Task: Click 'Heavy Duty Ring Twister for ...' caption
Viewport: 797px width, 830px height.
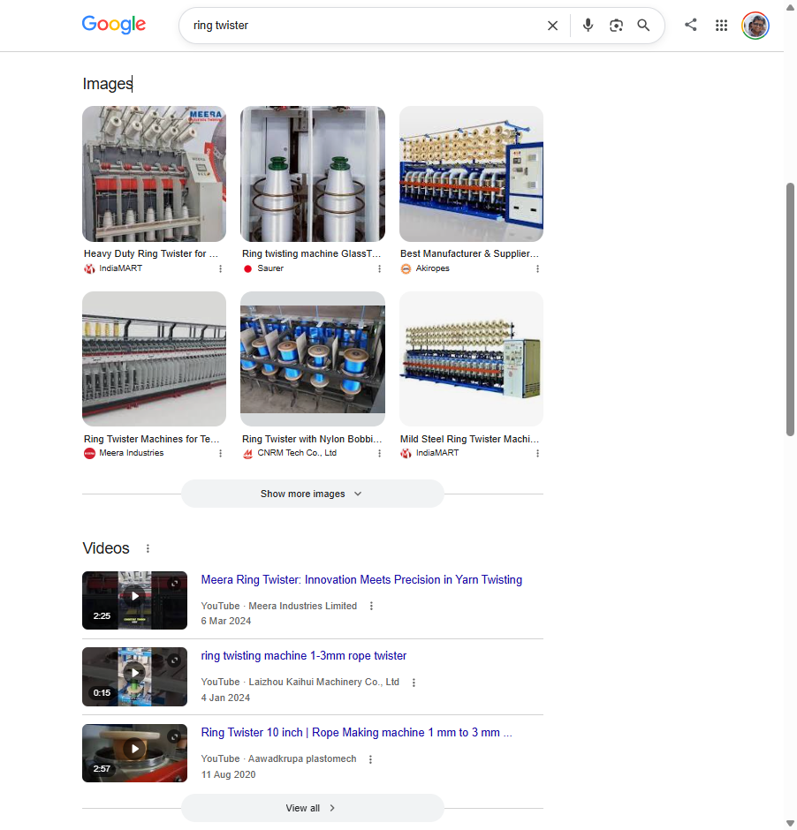Action: click(x=151, y=254)
